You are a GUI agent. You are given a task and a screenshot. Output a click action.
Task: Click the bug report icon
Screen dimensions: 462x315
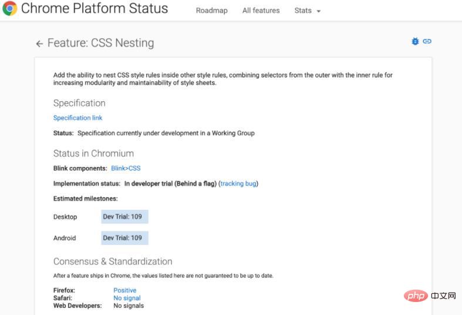click(x=416, y=41)
